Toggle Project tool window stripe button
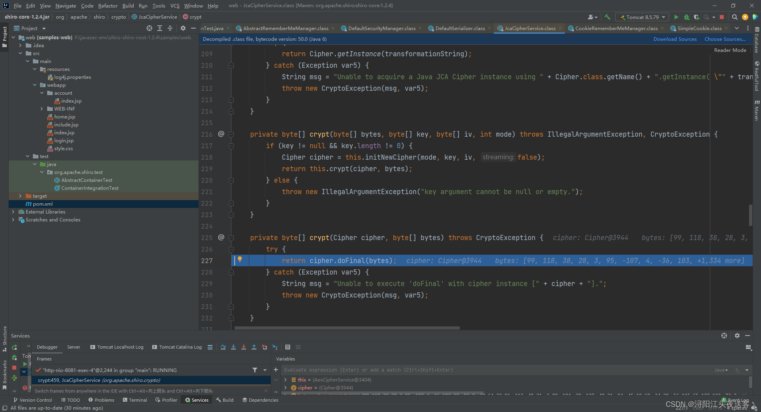Screen dimensions: 761x412 pos(4,36)
